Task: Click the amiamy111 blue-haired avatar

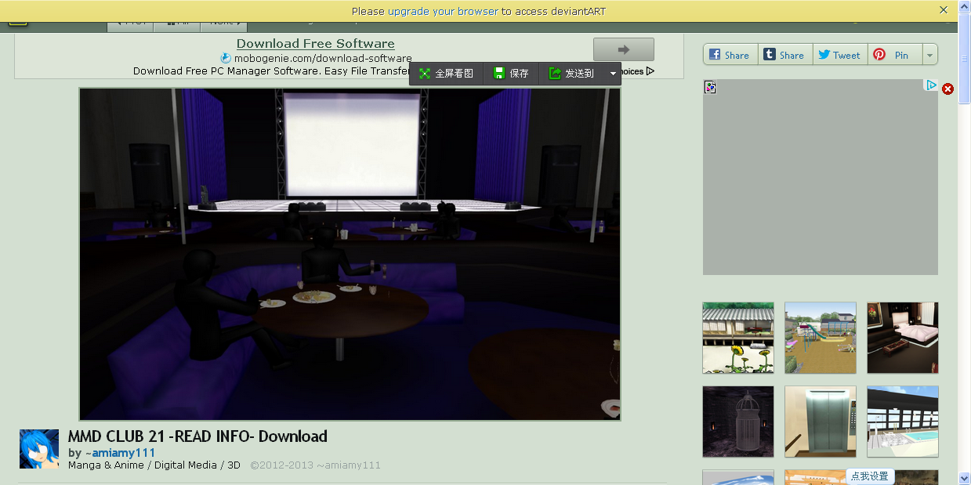Action: 39,449
